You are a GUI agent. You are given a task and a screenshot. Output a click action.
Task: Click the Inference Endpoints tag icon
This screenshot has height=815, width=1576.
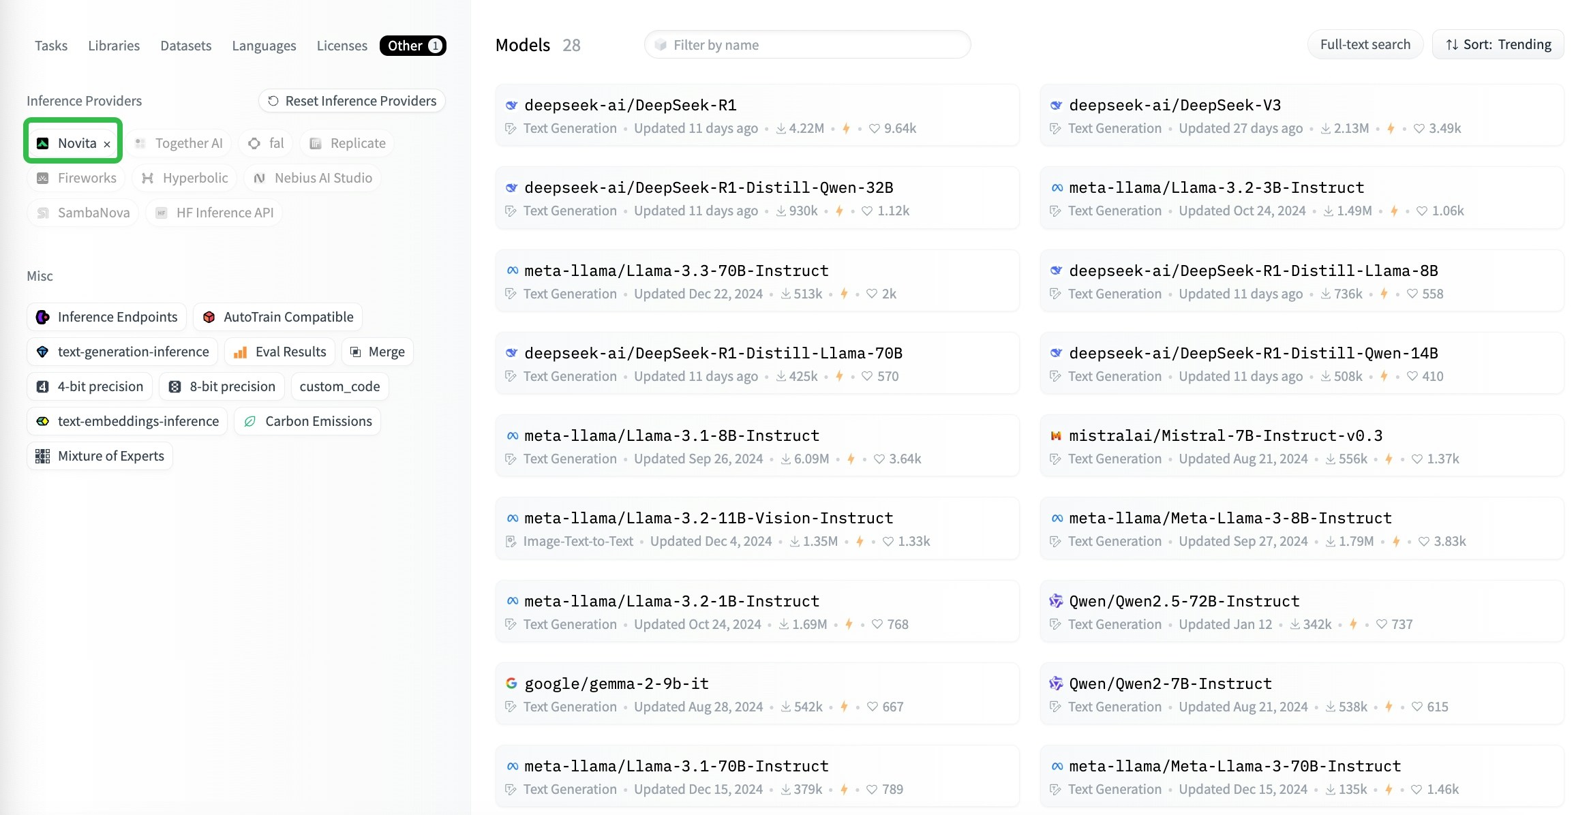click(x=43, y=317)
